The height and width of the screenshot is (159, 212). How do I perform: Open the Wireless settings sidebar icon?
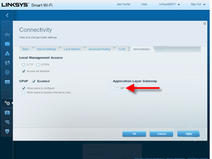click(x=7, y=122)
